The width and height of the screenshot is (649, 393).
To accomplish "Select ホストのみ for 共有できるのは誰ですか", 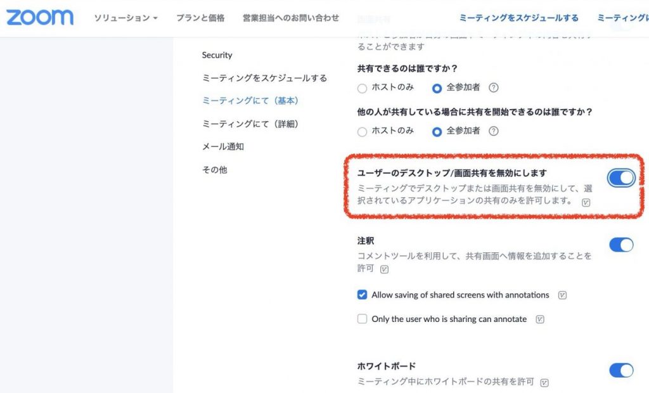I will pos(363,89).
